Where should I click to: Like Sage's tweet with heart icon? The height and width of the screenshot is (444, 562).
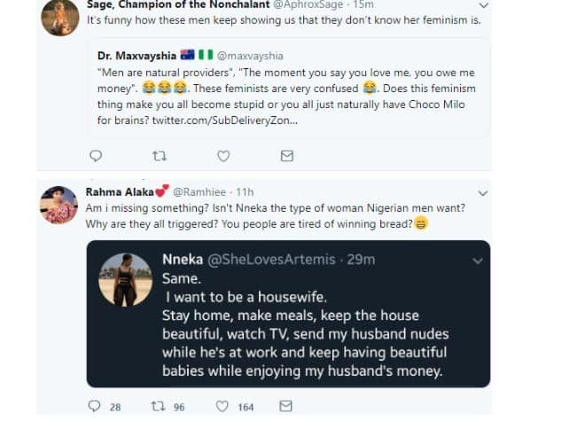tap(224, 156)
